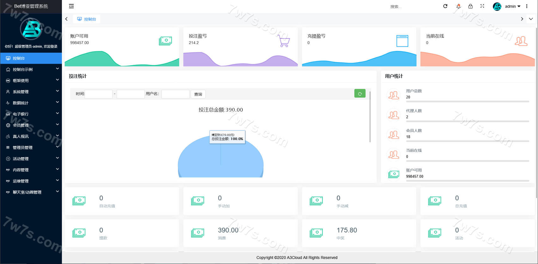Open the notification bell icon
The image size is (538, 264).
(458, 6)
